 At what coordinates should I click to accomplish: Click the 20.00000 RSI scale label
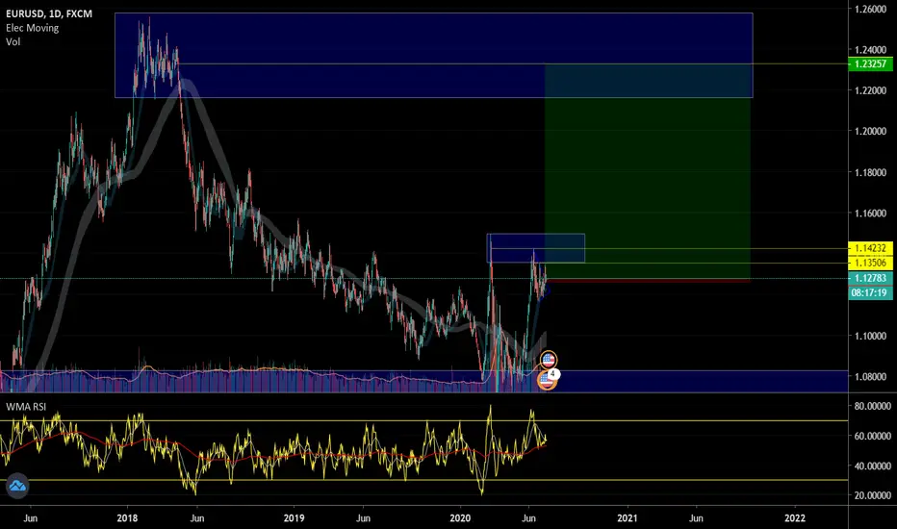coord(872,495)
